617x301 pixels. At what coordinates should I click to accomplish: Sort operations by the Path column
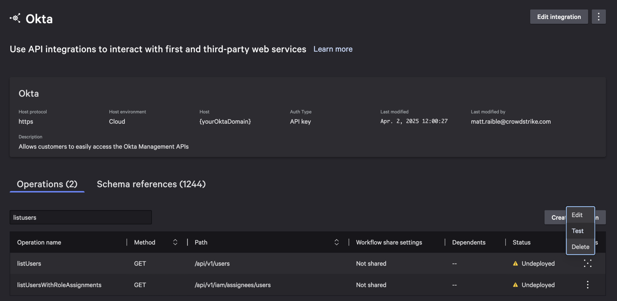tap(337, 242)
